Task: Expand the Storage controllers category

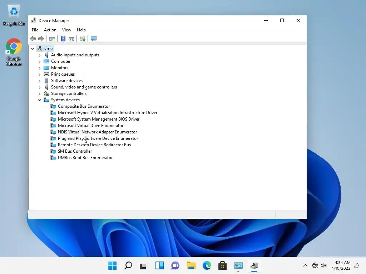Action: [x=39, y=94]
